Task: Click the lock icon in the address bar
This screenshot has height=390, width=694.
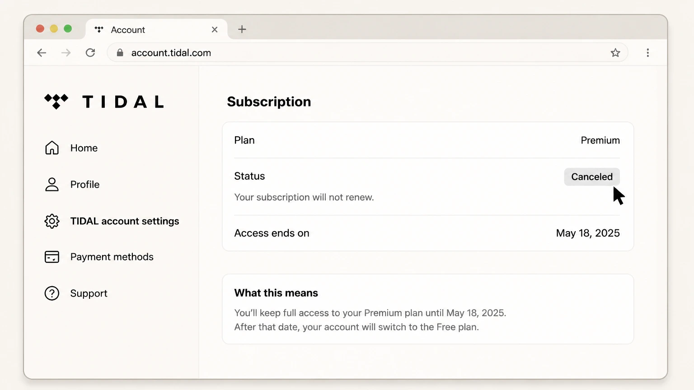Action: click(120, 53)
